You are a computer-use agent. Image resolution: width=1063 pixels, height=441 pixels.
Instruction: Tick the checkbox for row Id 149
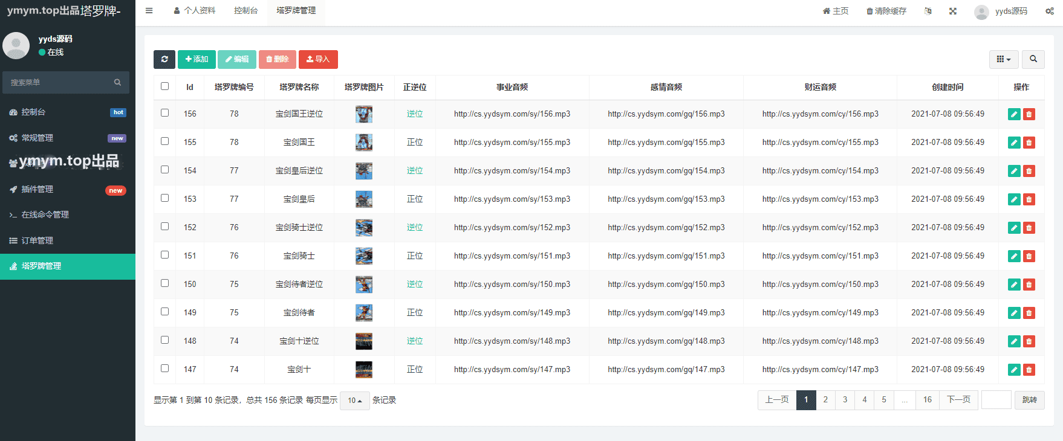(x=164, y=312)
